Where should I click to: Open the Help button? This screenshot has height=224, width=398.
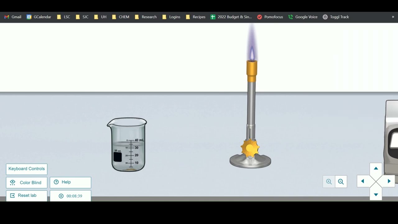click(71, 182)
